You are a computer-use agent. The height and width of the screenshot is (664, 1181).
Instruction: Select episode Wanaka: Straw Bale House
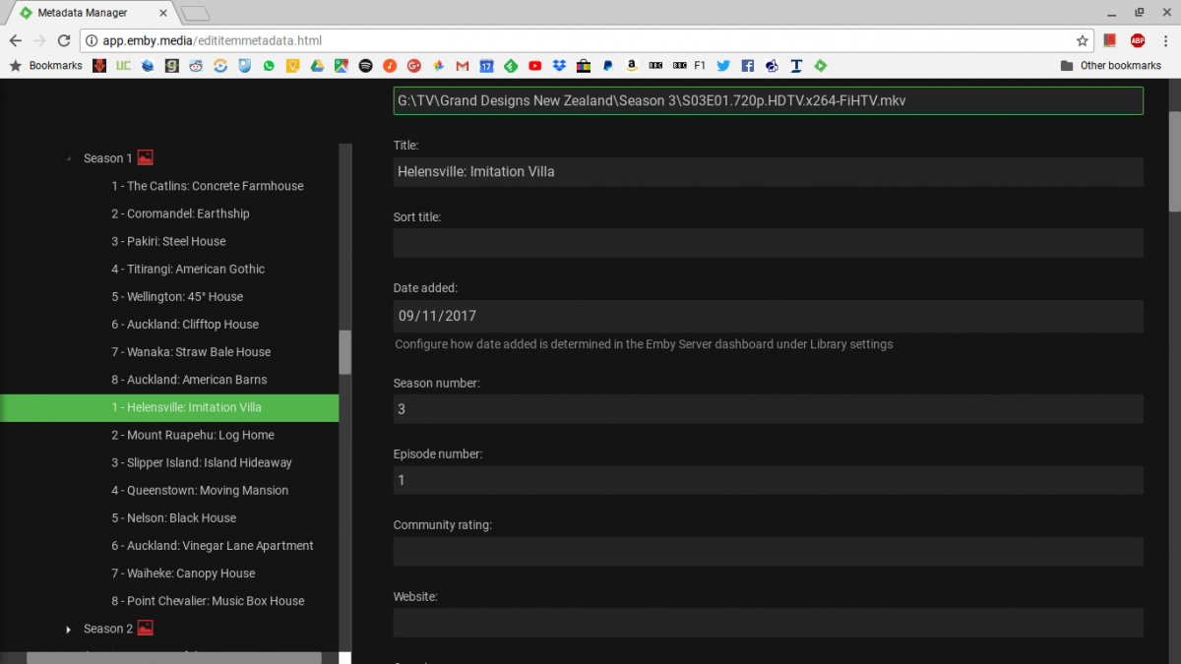[191, 351]
